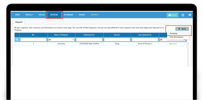The width and height of the screenshot is (203, 100).
Task: Sort by Last Updated by header
Action: click(145, 35)
